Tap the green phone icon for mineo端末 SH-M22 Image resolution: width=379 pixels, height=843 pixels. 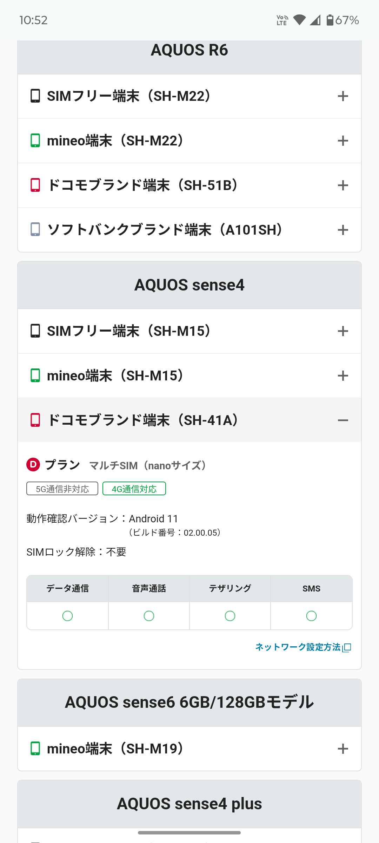coord(35,140)
